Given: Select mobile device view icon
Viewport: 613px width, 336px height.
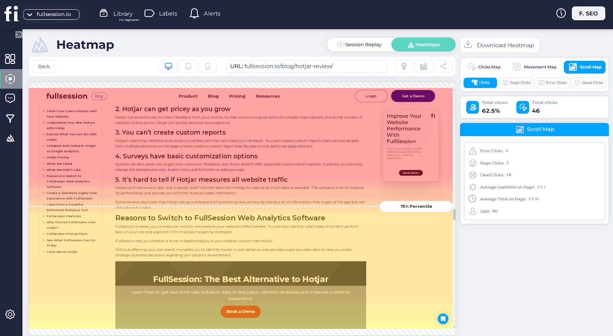Looking at the screenshot, I should click(x=208, y=66).
